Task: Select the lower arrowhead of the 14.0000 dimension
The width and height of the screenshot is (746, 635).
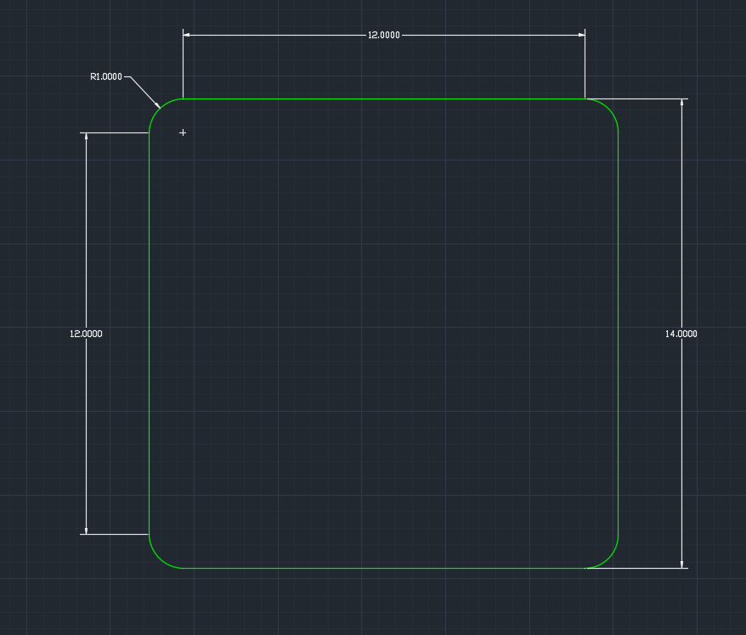Action: [681, 564]
